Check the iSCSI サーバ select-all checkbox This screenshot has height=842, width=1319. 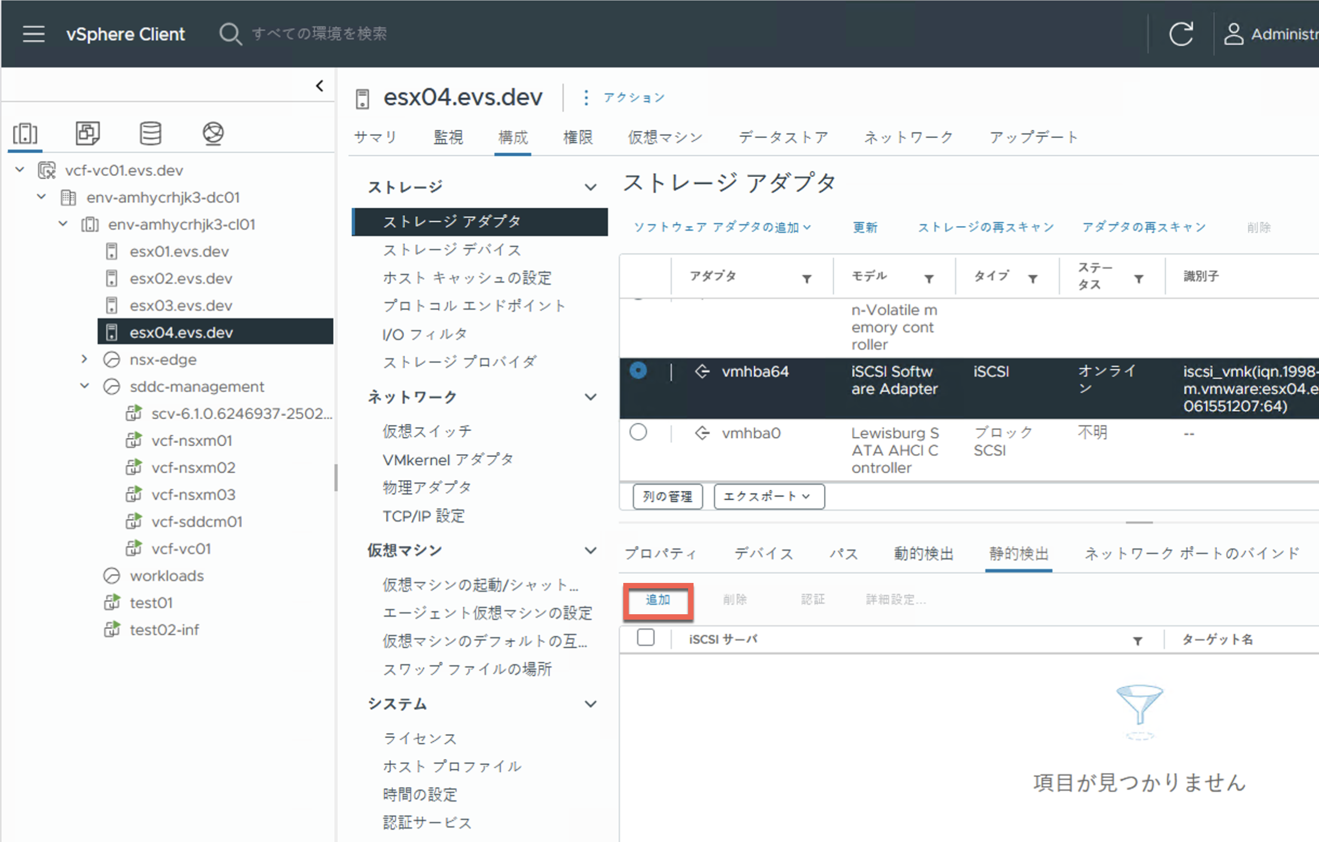(x=646, y=638)
